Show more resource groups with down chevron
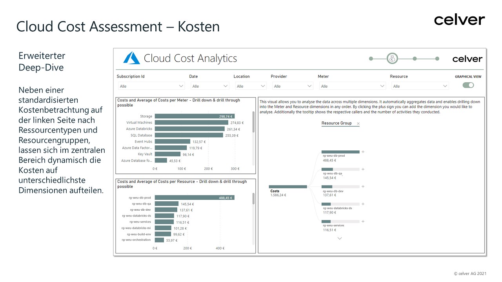This screenshot has width=502, height=282. click(340, 238)
